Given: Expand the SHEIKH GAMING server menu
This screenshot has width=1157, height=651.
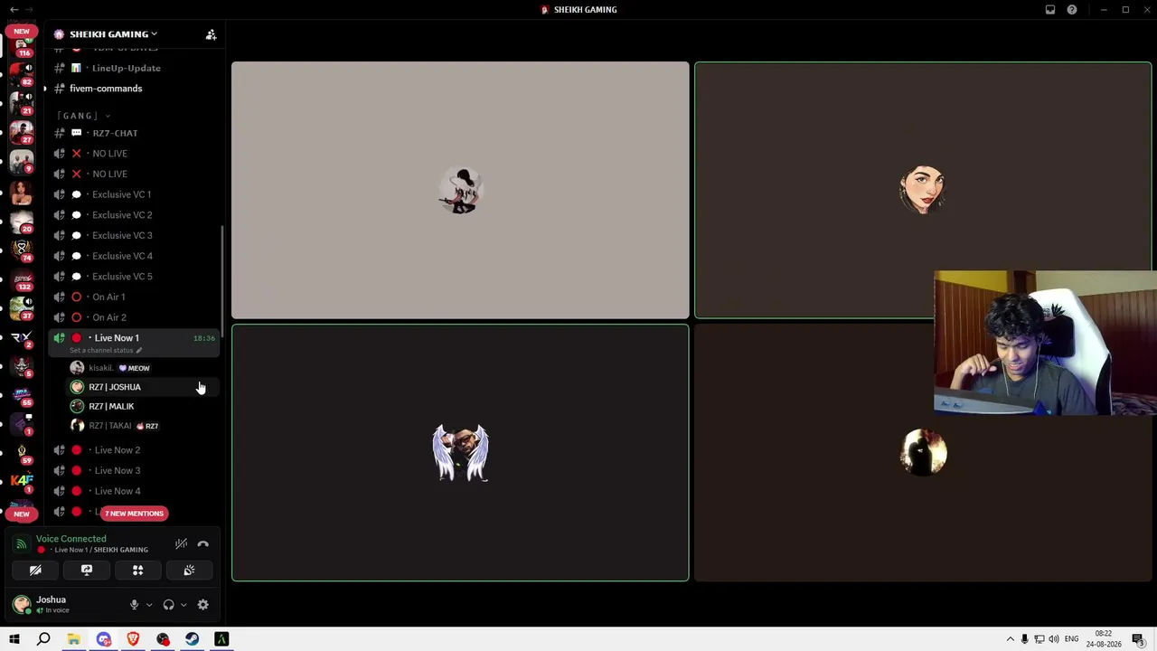Looking at the screenshot, I should point(113,34).
